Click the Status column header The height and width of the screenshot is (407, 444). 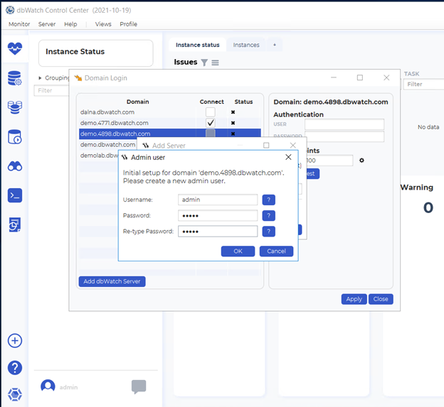(243, 102)
